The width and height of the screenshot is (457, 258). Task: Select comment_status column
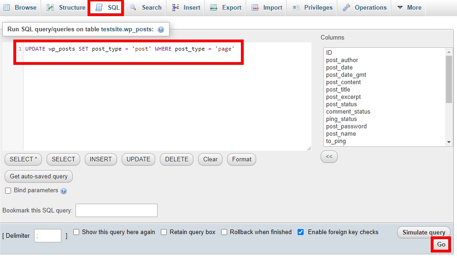click(x=384, y=112)
